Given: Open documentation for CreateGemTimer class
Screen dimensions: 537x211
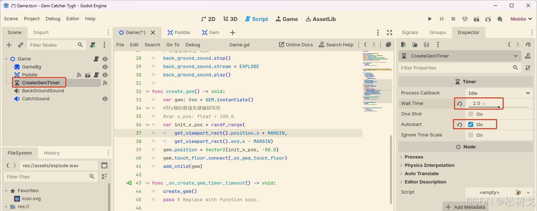Looking at the screenshot, I should click(528, 56).
